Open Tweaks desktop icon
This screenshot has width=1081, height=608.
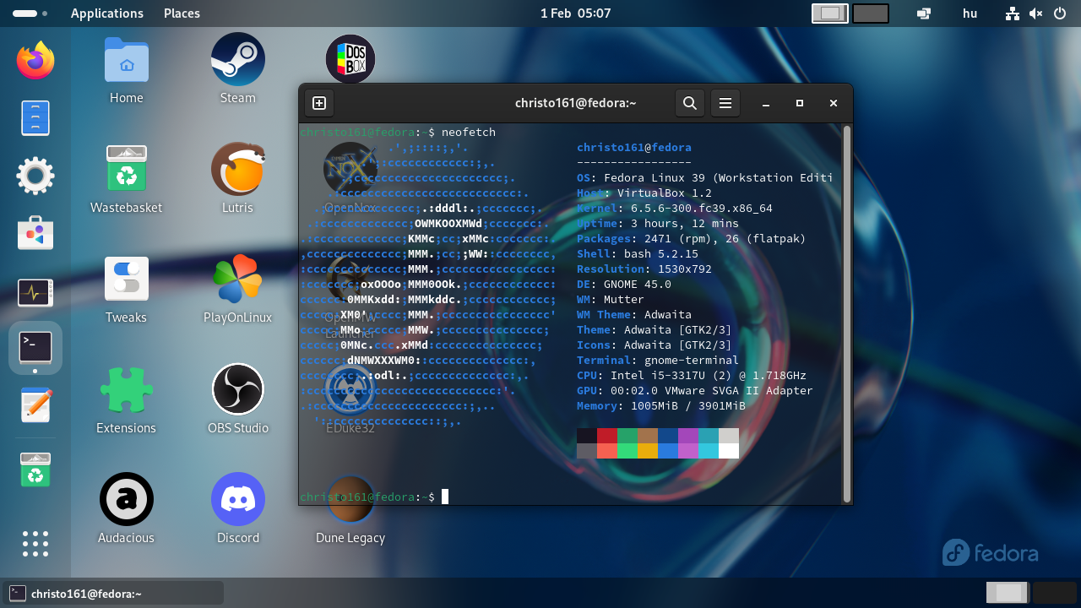coord(127,290)
